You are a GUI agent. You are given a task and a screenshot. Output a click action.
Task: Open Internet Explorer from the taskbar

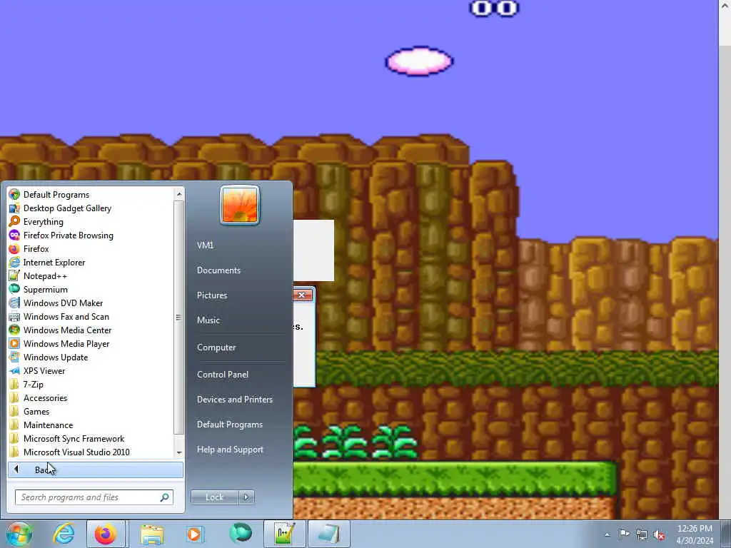[64, 534]
